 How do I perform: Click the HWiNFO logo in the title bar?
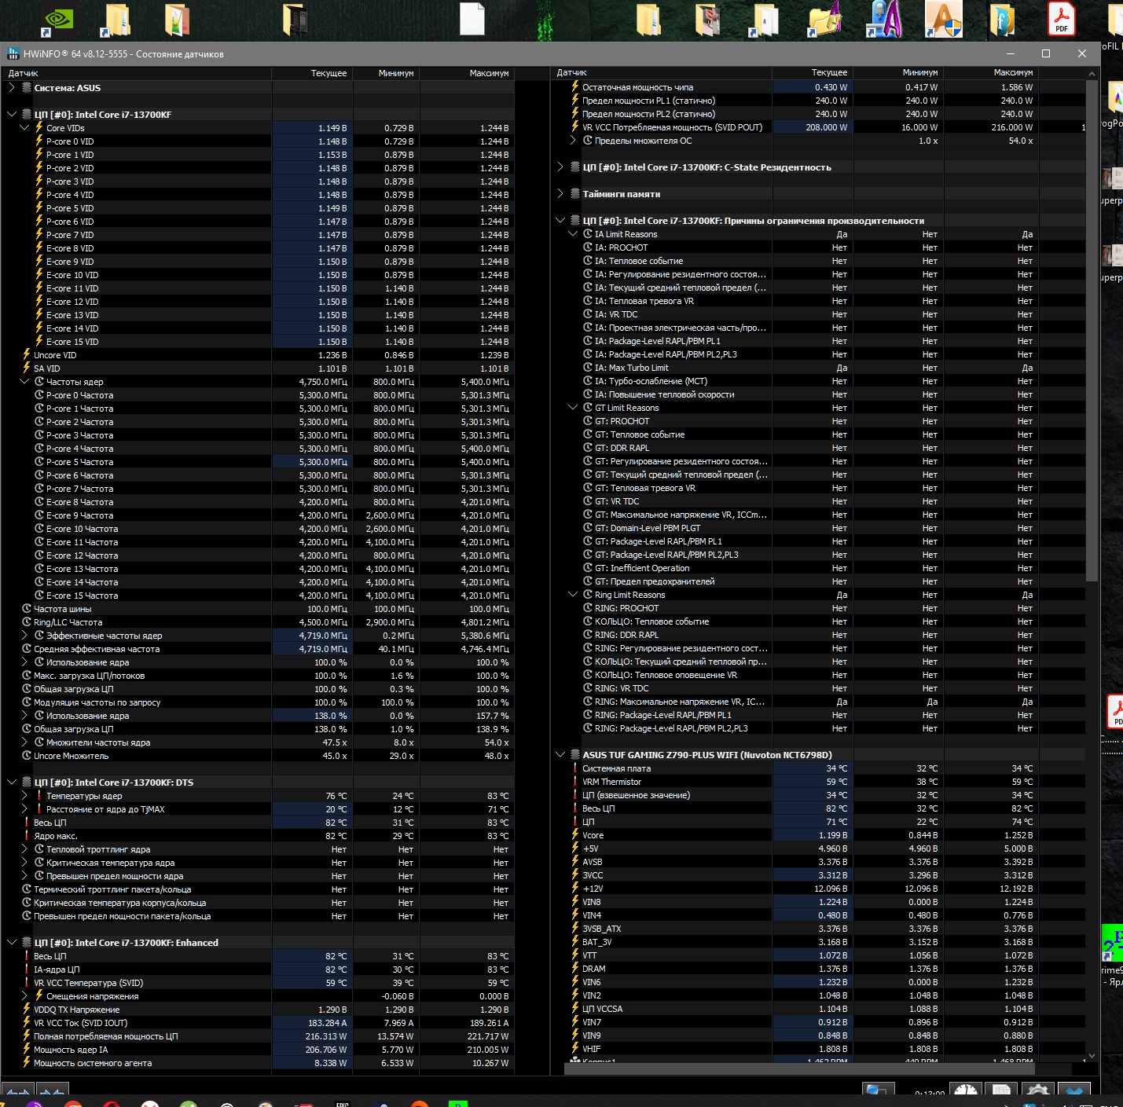point(13,53)
